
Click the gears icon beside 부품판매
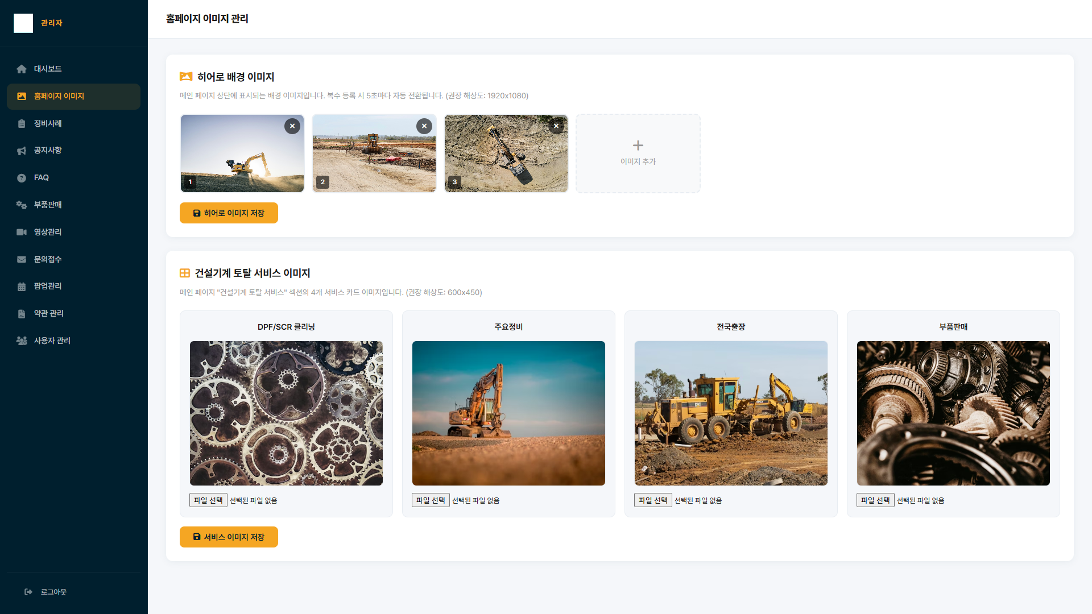[22, 205]
